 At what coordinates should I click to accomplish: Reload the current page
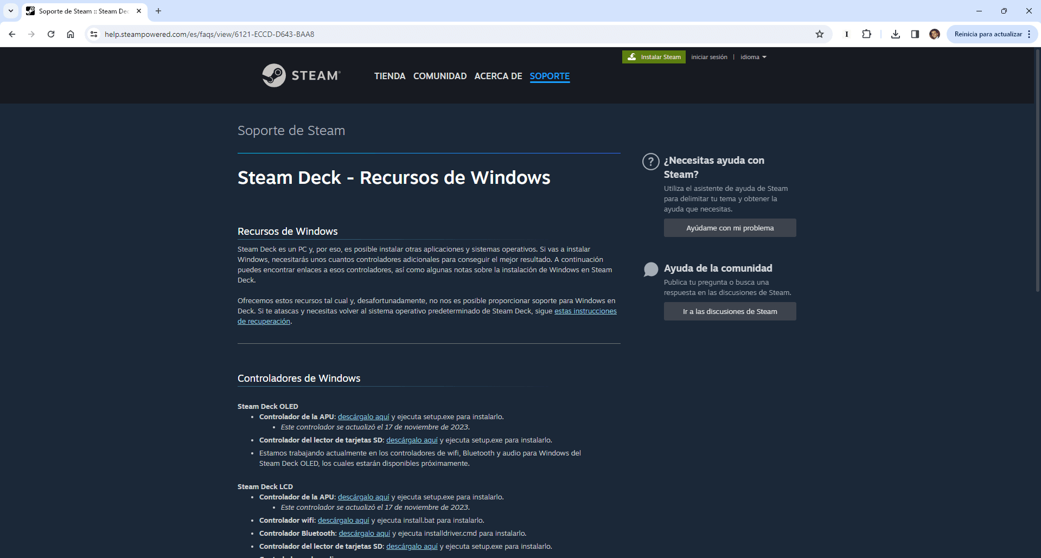tap(51, 34)
